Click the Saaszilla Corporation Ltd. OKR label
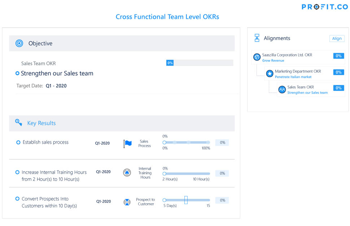Viewport: 350px width, 226px height. pyautogui.click(x=287, y=55)
